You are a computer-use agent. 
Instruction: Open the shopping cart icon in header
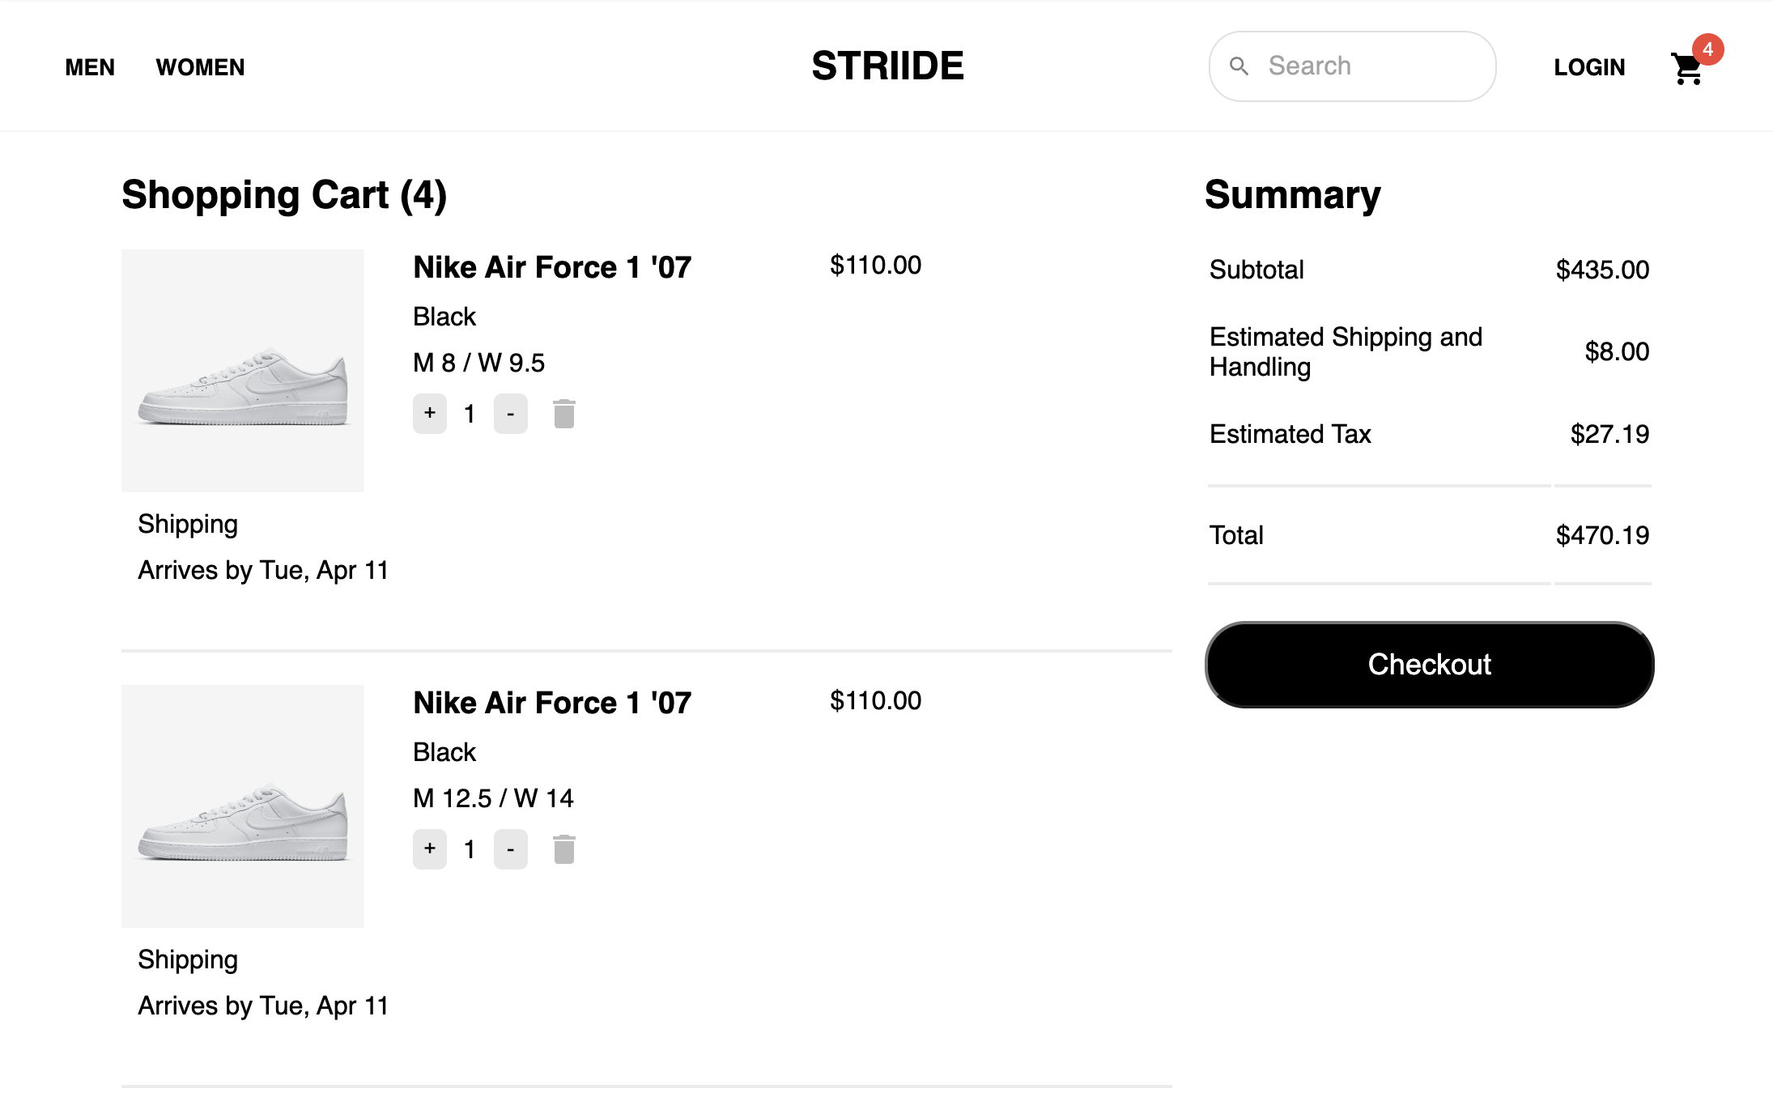pos(1687,69)
